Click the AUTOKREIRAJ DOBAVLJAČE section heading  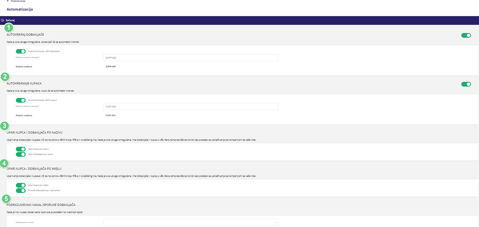coord(25,35)
